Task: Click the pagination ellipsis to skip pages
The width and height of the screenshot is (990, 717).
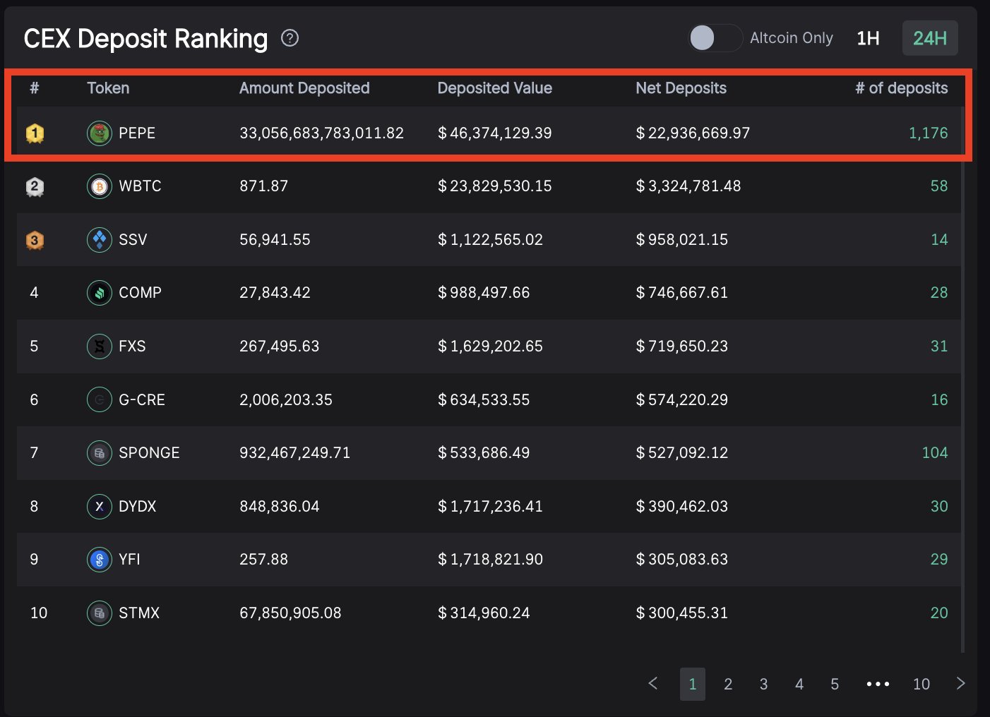Action: point(878,684)
